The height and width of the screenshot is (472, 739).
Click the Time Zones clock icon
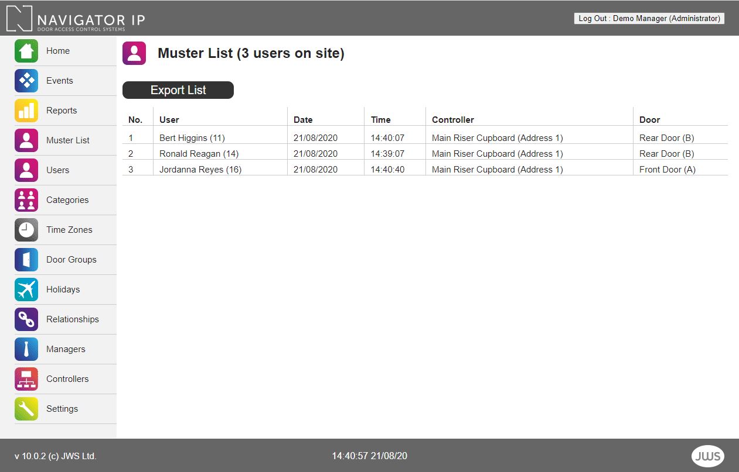pos(26,230)
